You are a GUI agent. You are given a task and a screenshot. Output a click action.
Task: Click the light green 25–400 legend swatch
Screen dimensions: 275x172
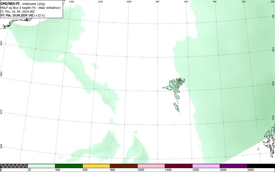click(x=42, y=166)
